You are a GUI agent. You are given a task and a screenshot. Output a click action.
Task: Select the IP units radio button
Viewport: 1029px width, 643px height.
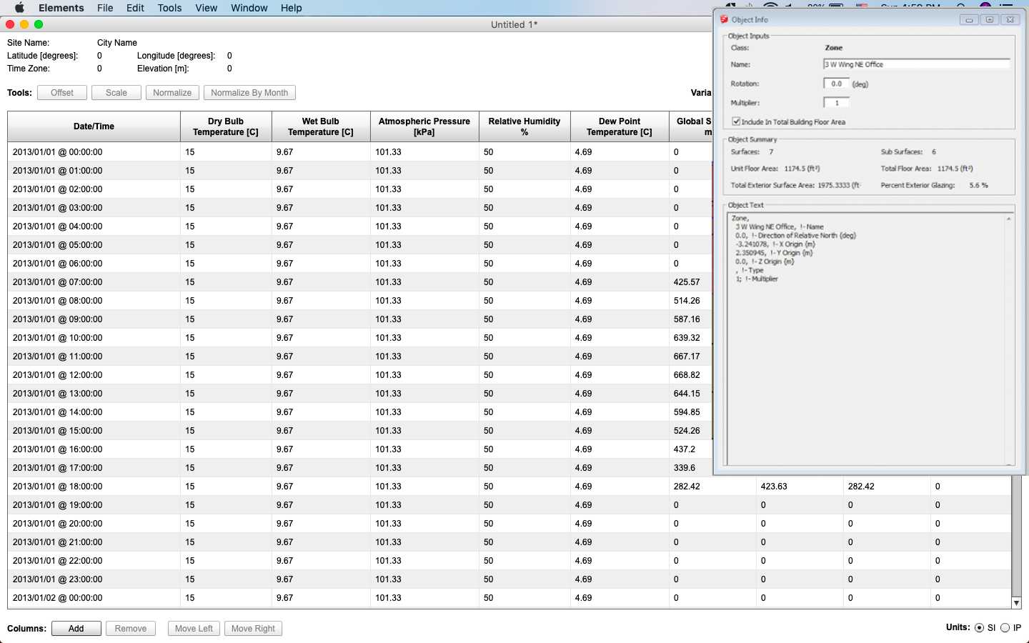point(1005,628)
